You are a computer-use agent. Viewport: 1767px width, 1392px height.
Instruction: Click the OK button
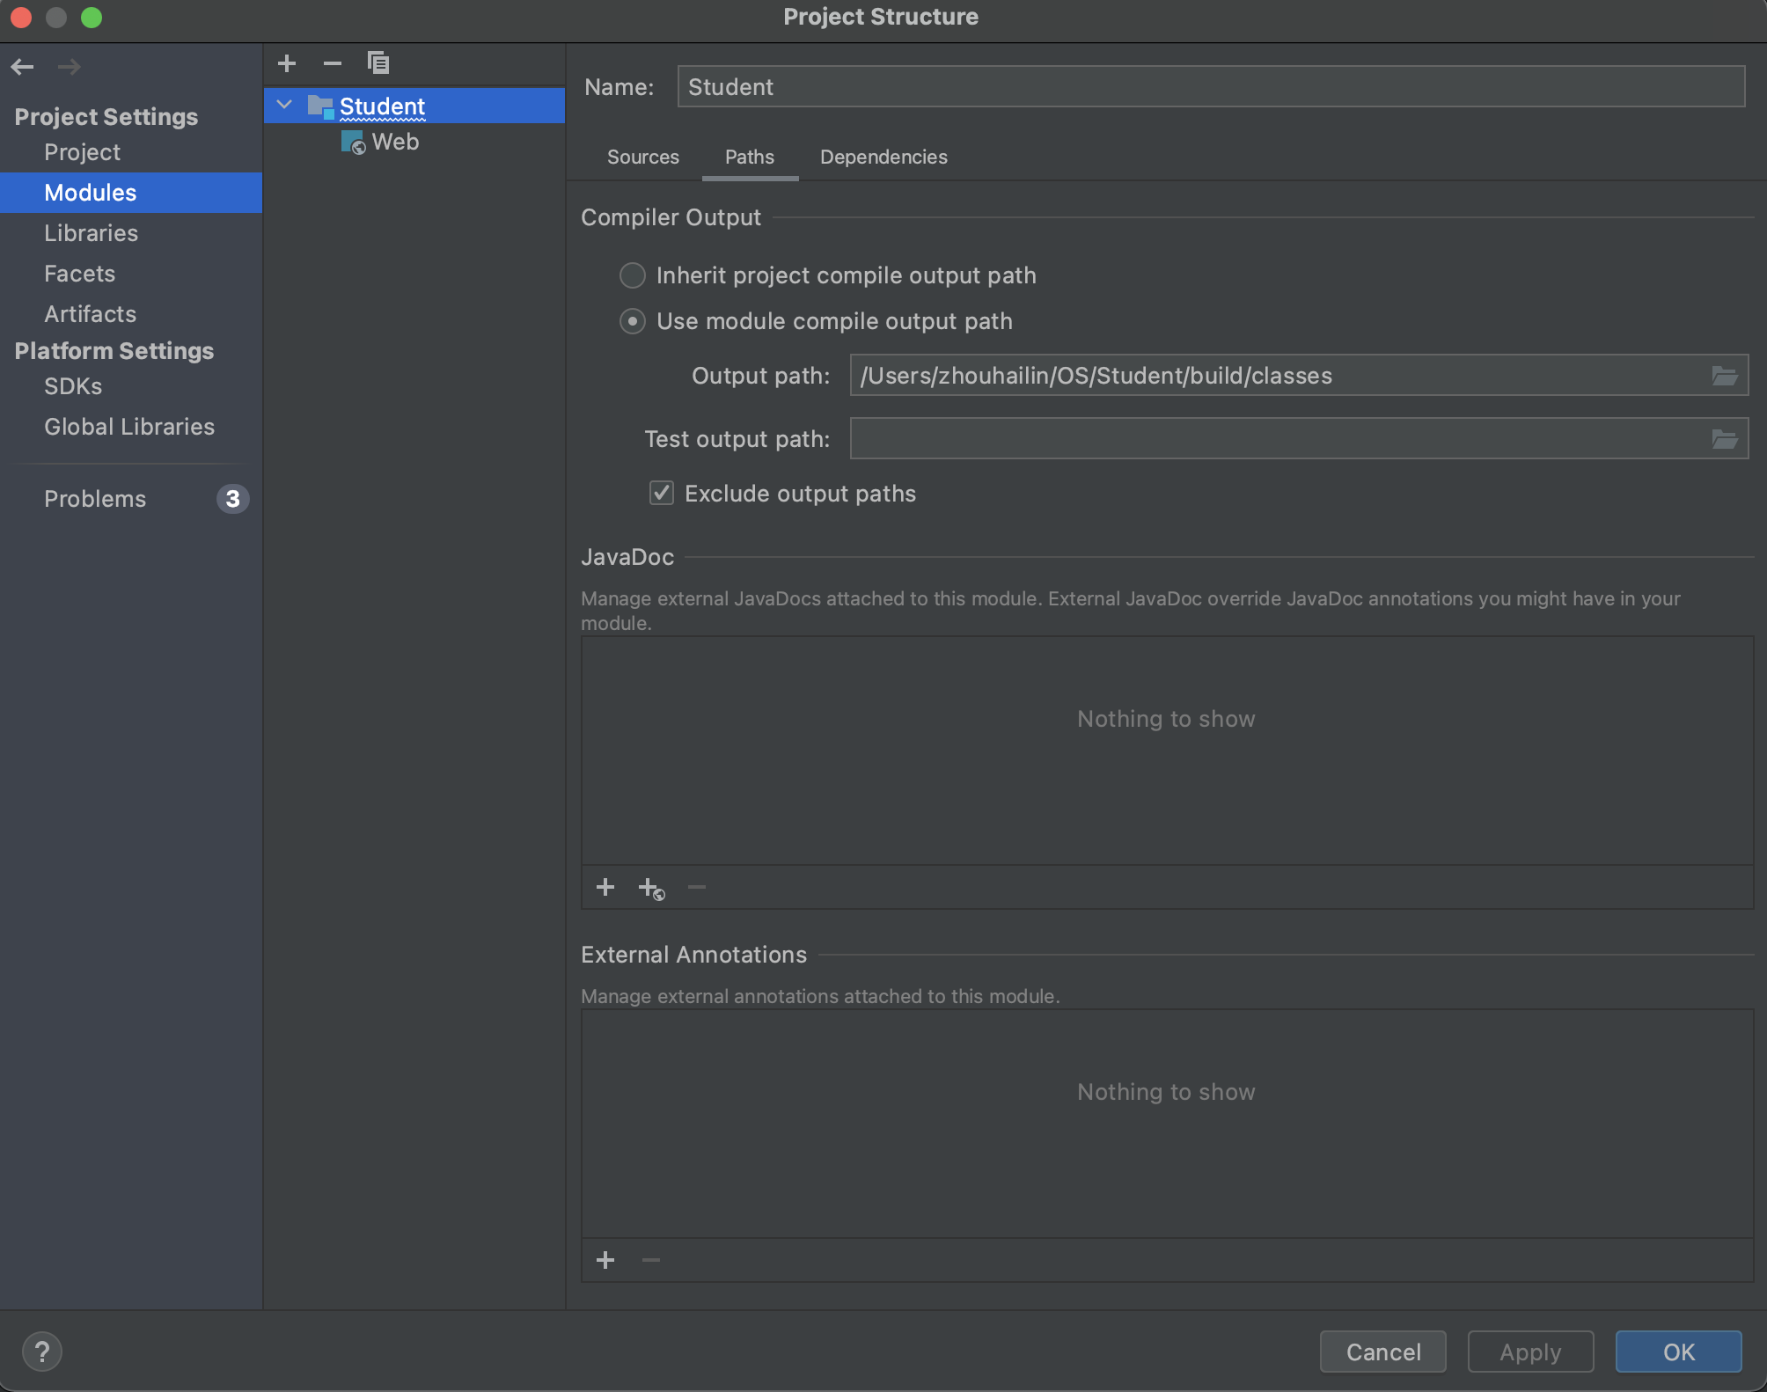[1678, 1352]
